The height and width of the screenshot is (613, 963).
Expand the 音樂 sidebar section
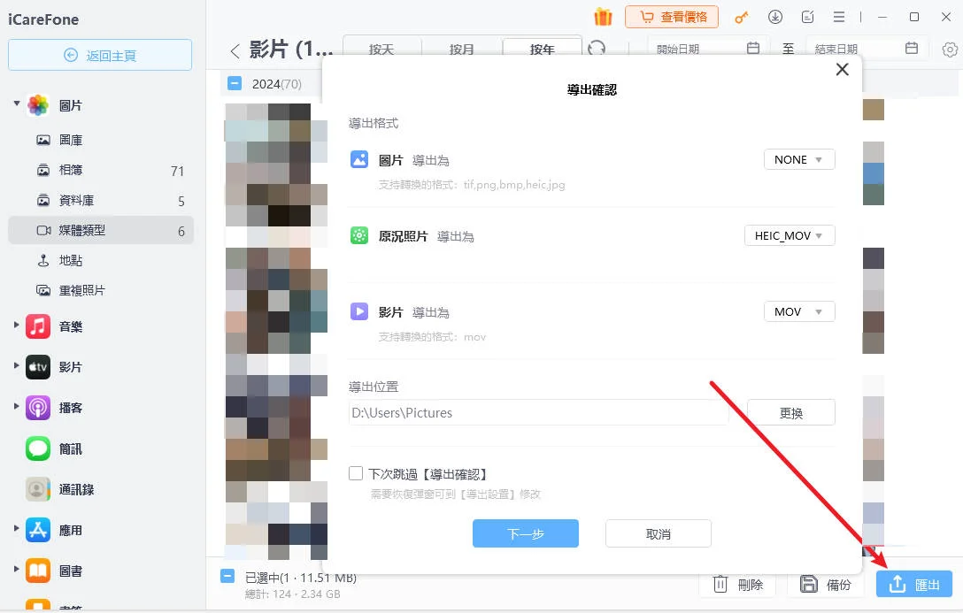[17, 325]
